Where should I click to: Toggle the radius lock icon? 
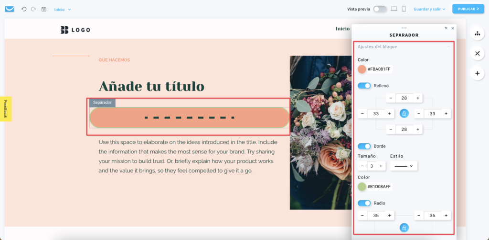(x=404, y=228)
